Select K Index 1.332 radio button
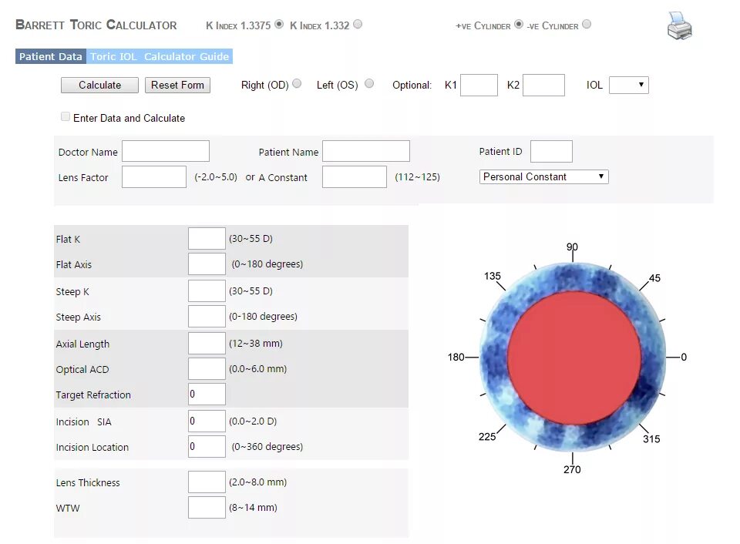 [358, 24]
